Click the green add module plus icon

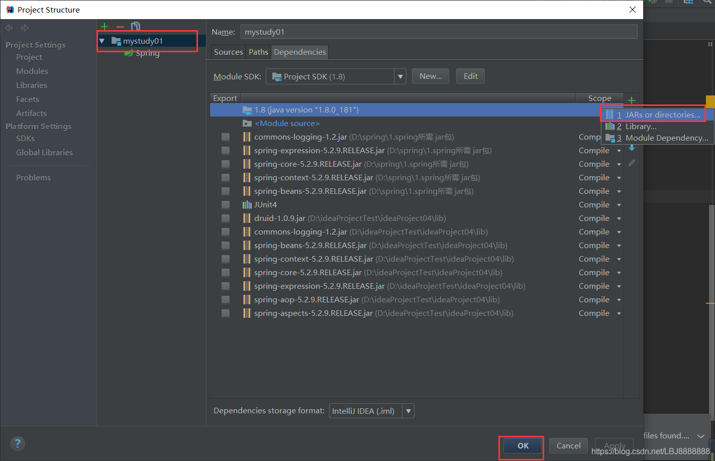pyautogui.click(x=105, y=27)
